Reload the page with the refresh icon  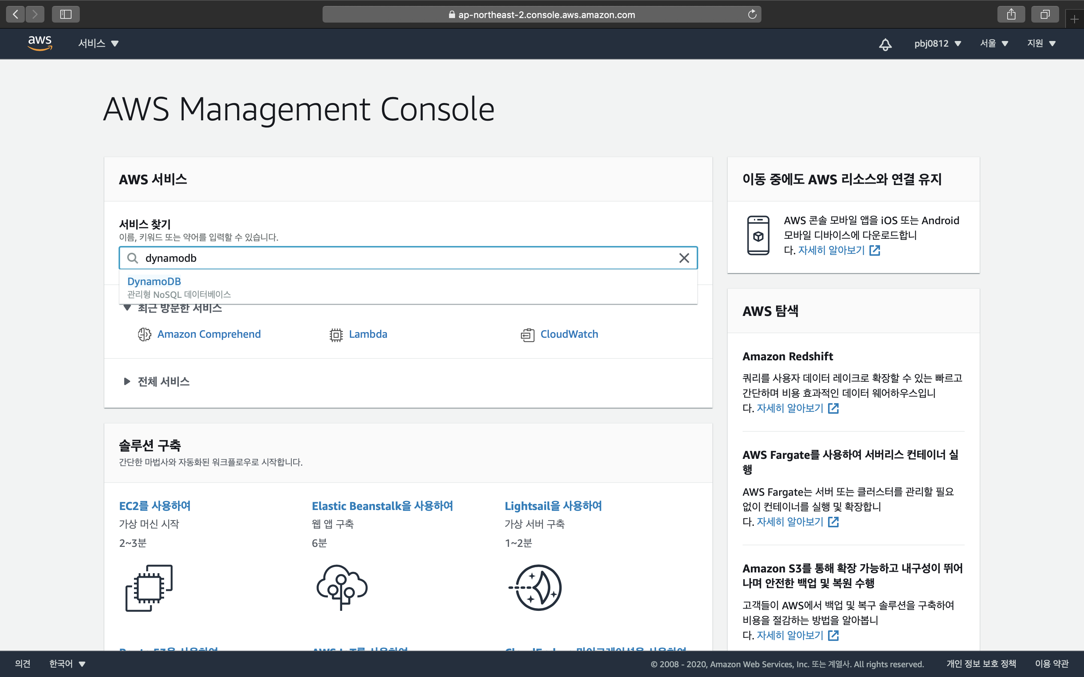click(x=752, y=14)
